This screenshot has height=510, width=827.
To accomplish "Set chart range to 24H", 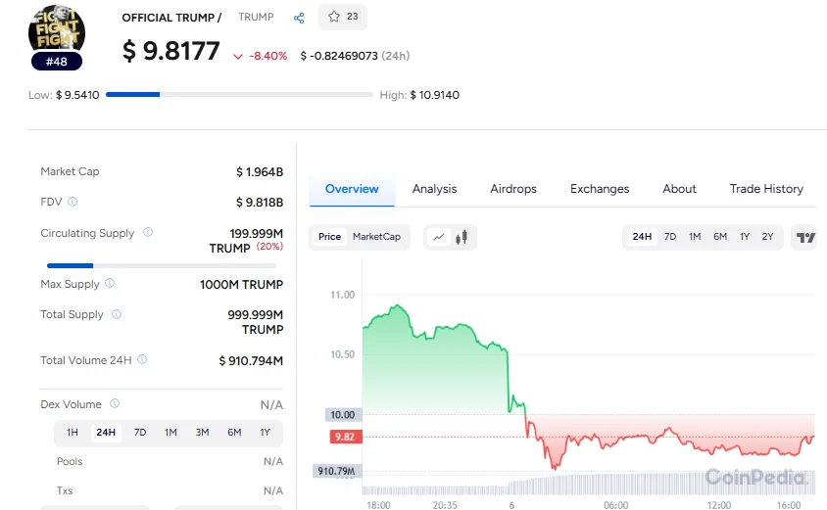I will pyautogui.click(x=642, y=237).
